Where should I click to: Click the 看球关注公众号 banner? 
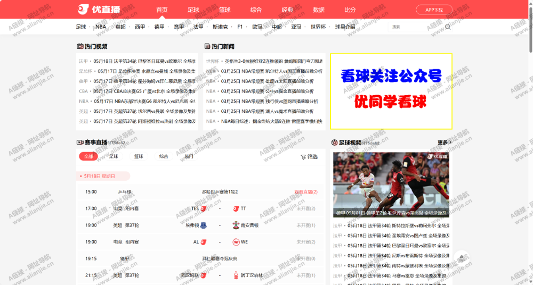coord(391,91)
